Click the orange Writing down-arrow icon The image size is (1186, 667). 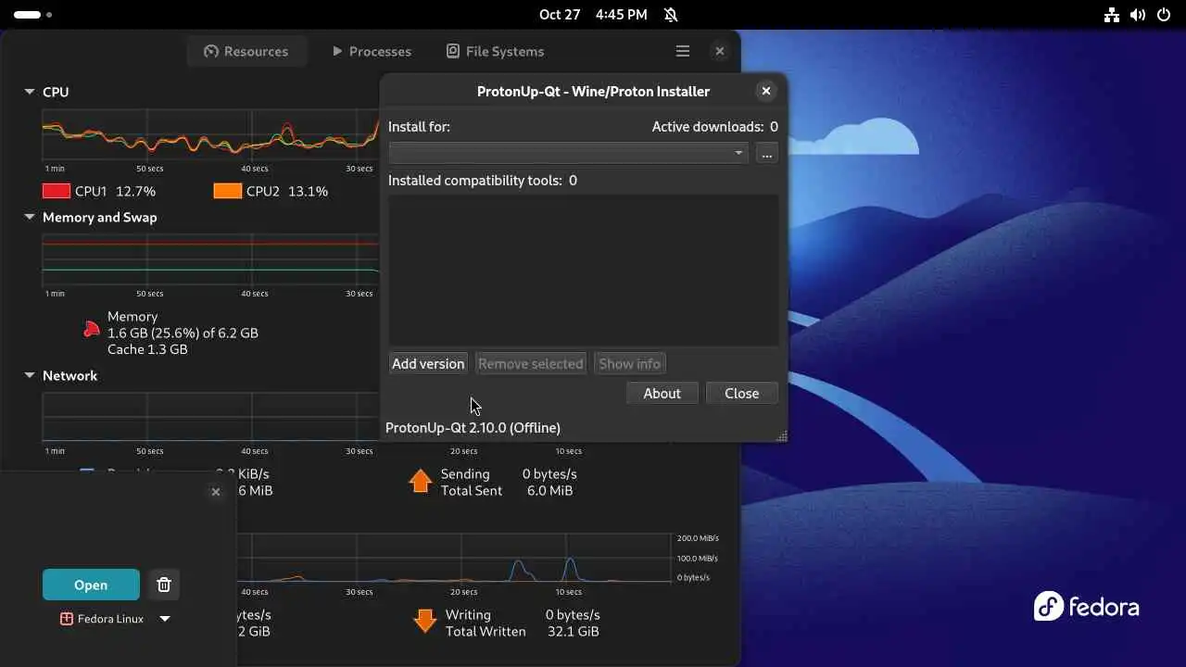(x=424, y=622)
